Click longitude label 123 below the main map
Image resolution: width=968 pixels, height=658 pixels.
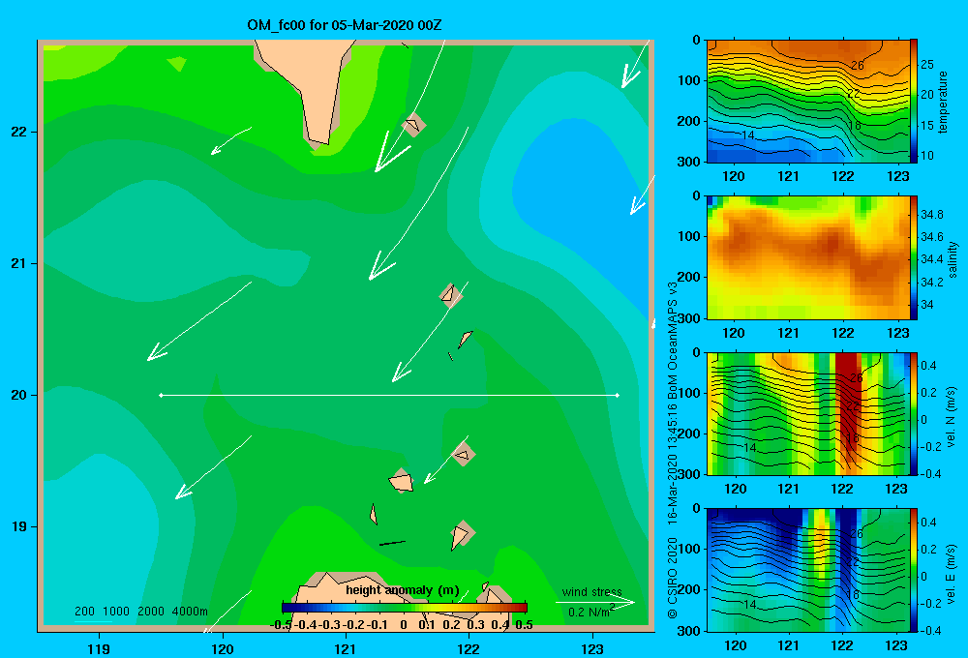click(x=592, y=648)
